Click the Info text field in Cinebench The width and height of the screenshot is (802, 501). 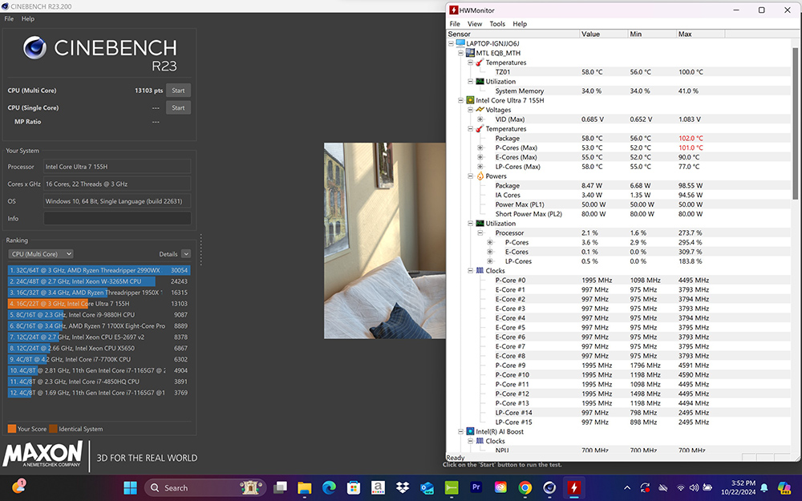pos(117,218)
